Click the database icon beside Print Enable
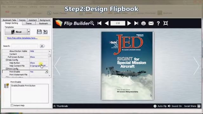Viewport: 203px width, 114px height. (6, 86)
